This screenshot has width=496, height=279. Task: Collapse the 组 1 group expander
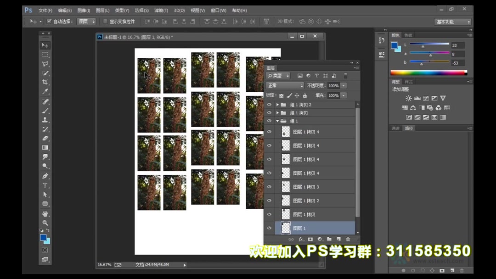pyautogui.click(x=277, y=121)
